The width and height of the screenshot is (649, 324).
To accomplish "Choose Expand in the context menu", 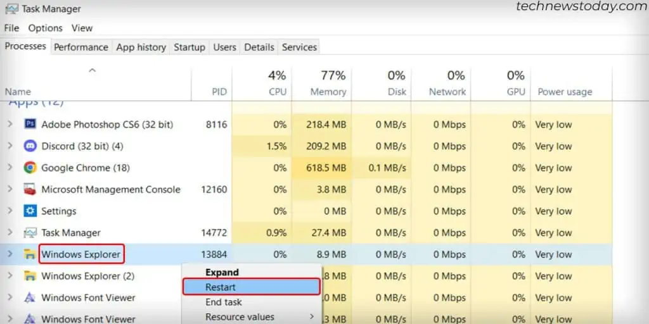I will (252, 272).
